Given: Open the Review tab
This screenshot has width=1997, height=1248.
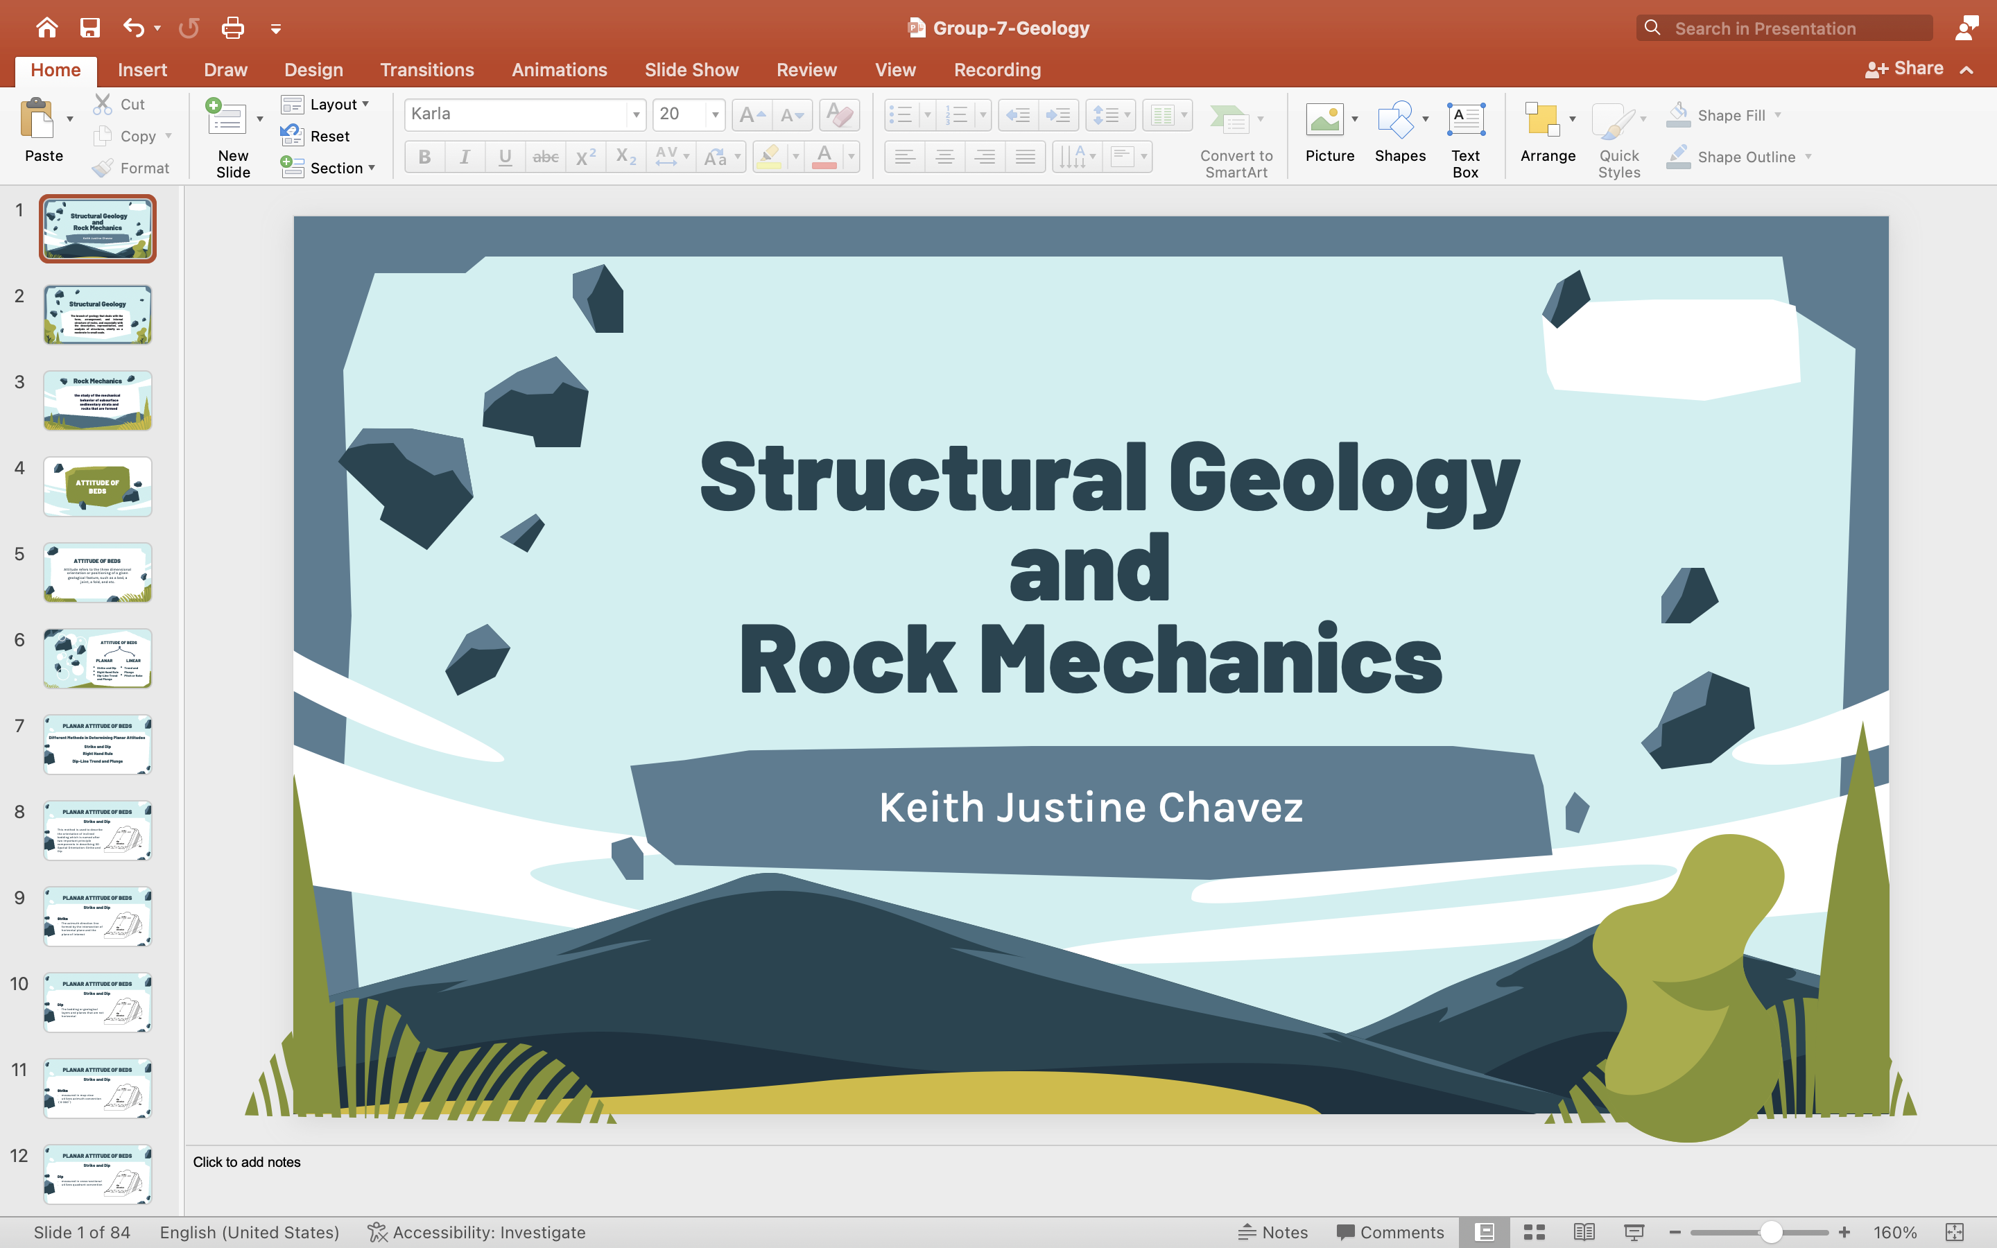Looking at the screenshot, I should pos(806,69).
